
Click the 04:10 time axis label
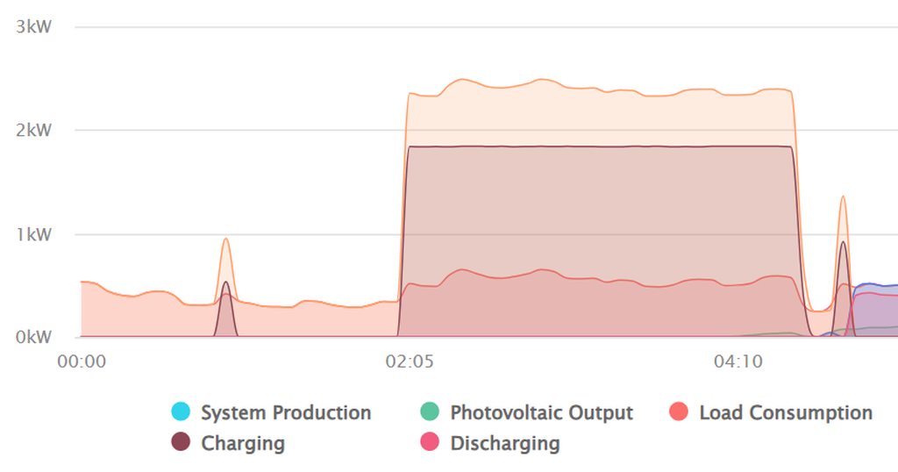pos(737,360)
